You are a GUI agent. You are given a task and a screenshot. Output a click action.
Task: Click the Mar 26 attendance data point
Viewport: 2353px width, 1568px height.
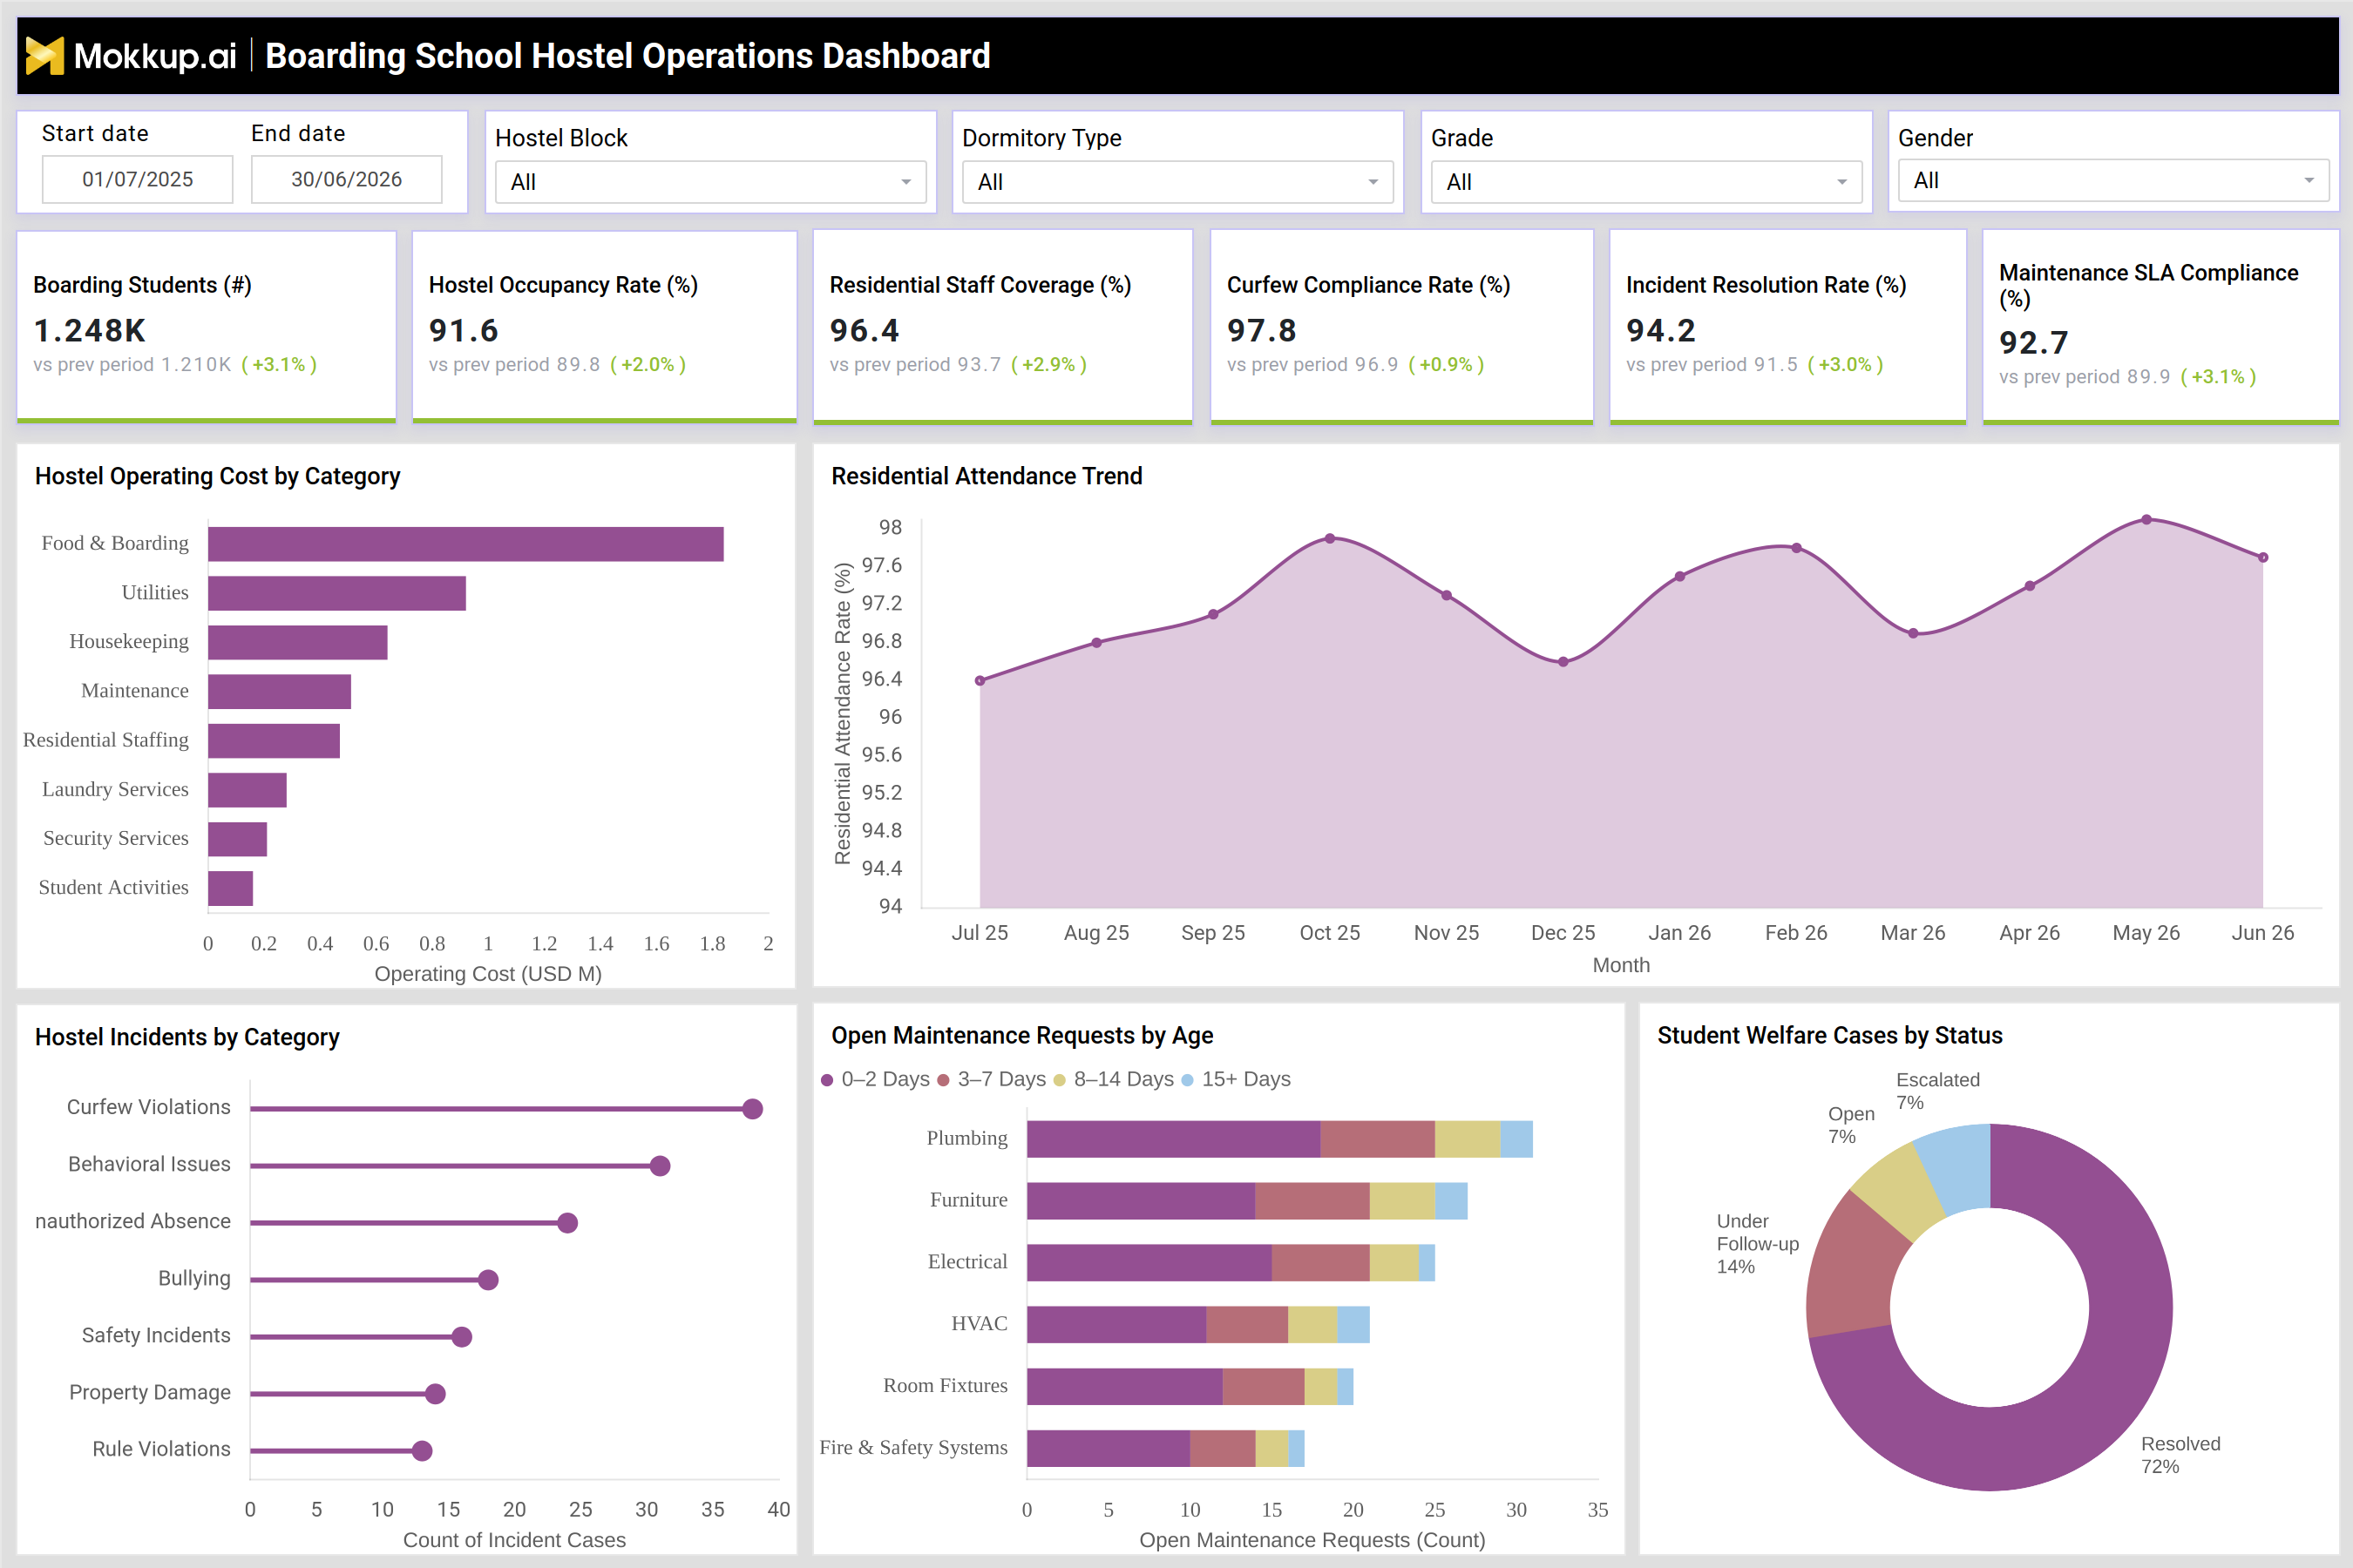coord(1913,633)
